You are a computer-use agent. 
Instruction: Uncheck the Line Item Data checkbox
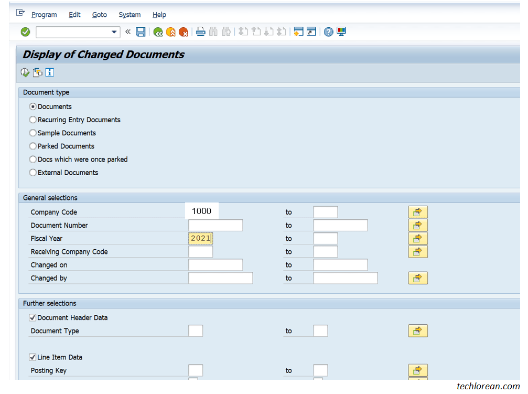coord(33,357)
